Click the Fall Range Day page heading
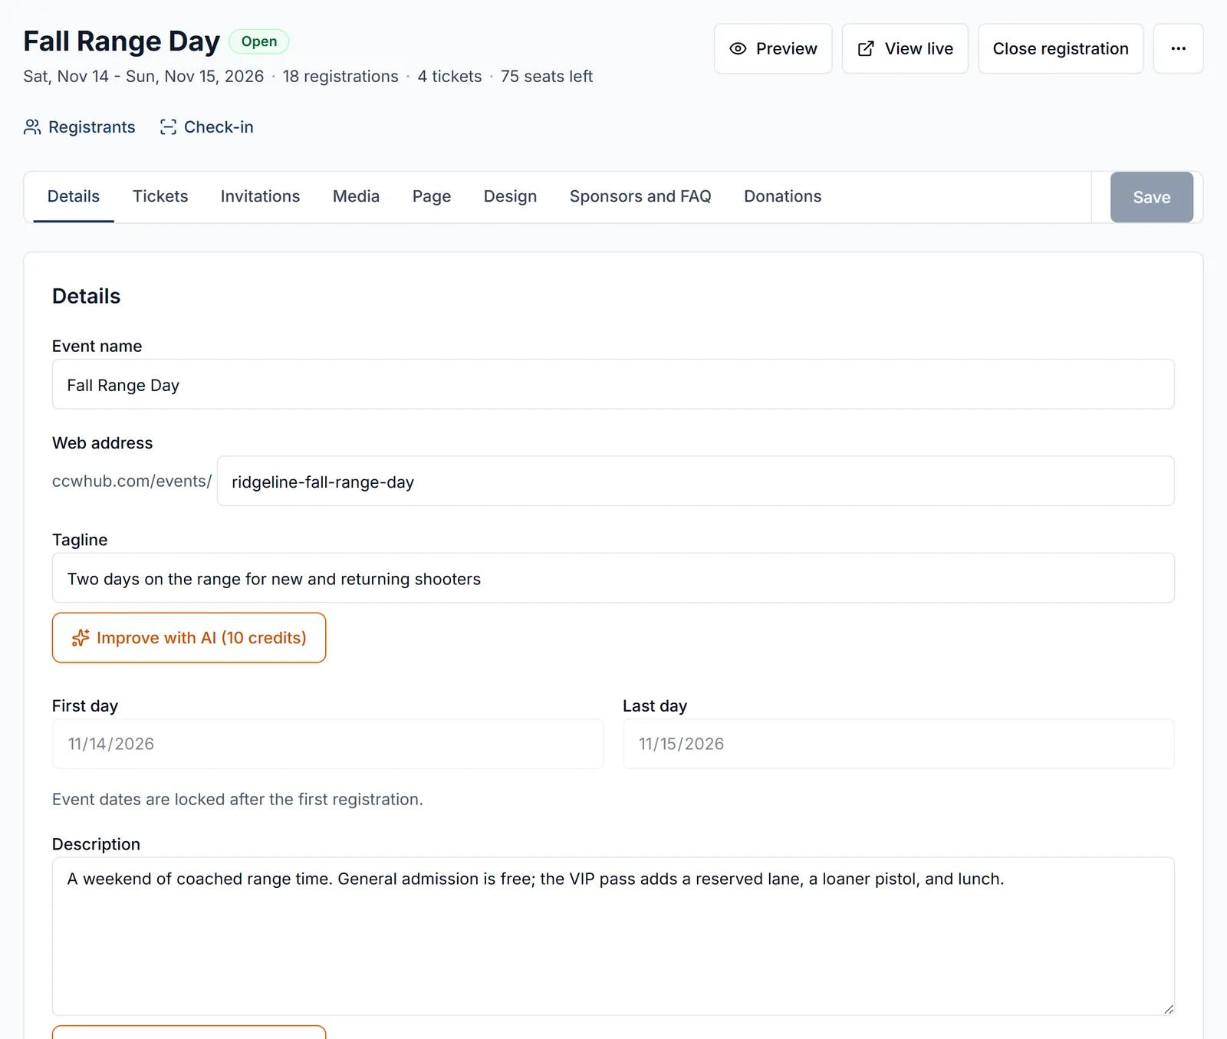1227x1039 pixels. coord(121,41)
